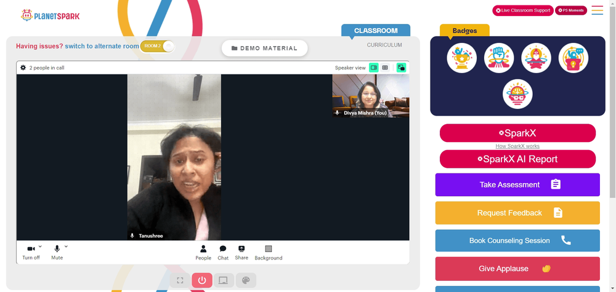616x292 pixels.
Task: Switch to the Badges tab
Action: point(464,31)
